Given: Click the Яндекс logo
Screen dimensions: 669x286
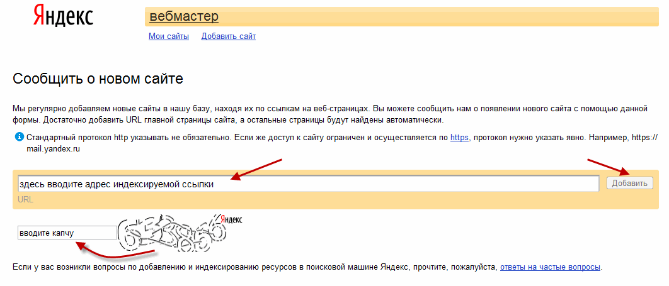Looking at the screenshot, I should (x=63, y=16).
